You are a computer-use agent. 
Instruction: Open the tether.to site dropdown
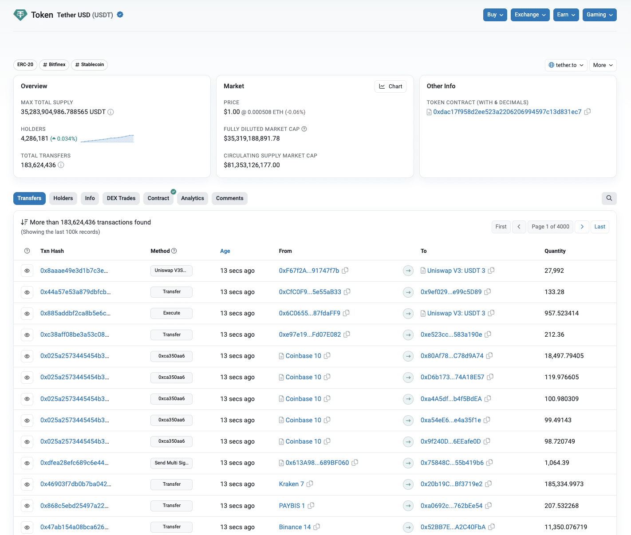tap(566, 65)
